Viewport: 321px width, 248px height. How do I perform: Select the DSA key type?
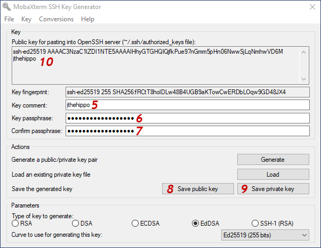[x=75, y=223]
